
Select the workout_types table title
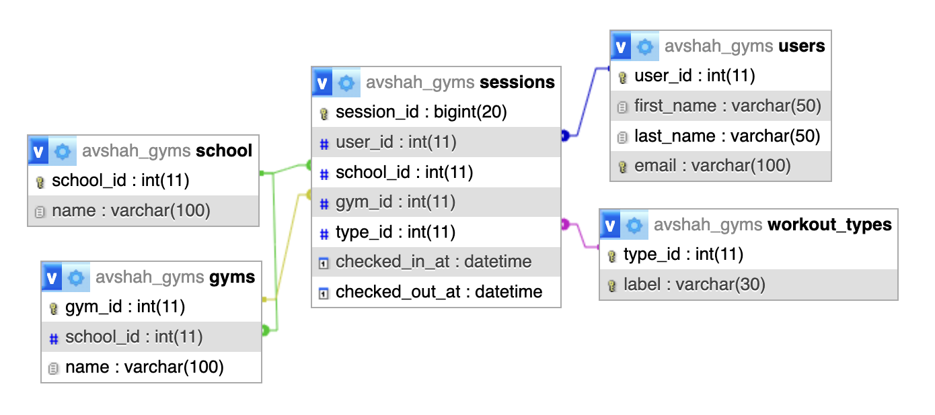click(x=829, y=225)
